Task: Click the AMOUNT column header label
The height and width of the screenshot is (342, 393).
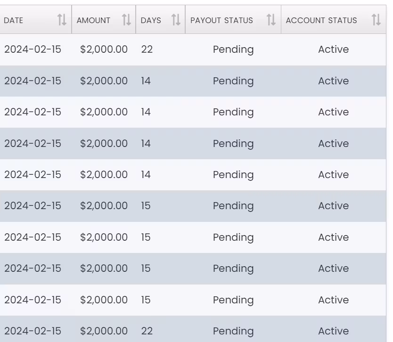Action: point(93,21)
